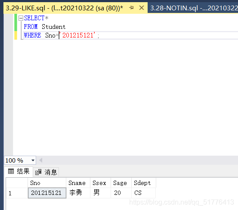Click the Ssex column header
Image resolution: width=238 pixels, height=210 pixels.
point(100,183)
